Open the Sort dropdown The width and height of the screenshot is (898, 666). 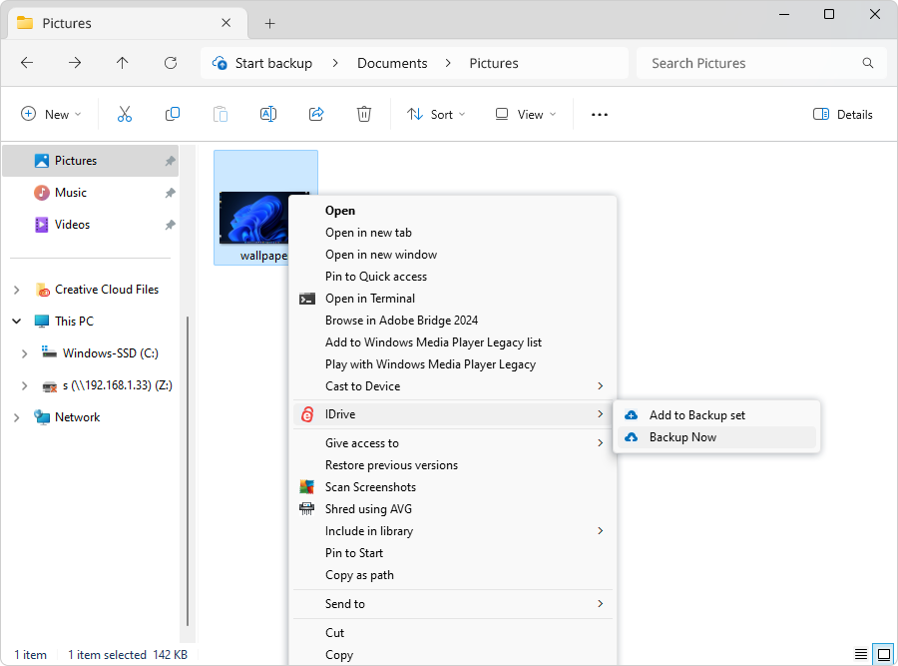[436, 115]
